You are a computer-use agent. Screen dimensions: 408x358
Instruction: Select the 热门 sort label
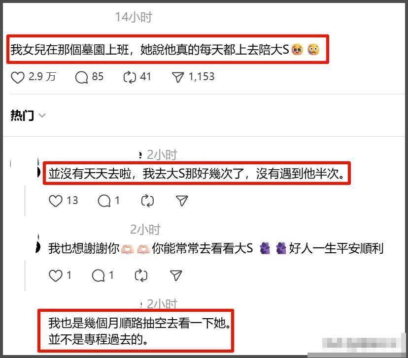(22, 115)
